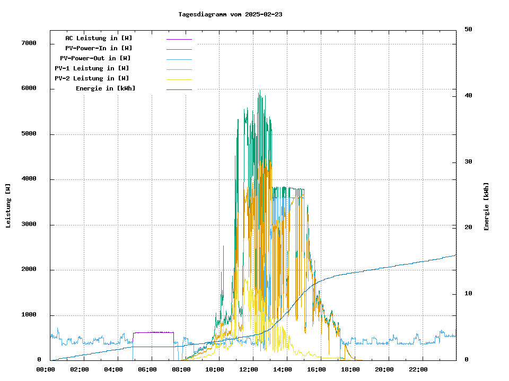
Task: Select the Energie in [kWh] legend label
Action: click(106, 88)
